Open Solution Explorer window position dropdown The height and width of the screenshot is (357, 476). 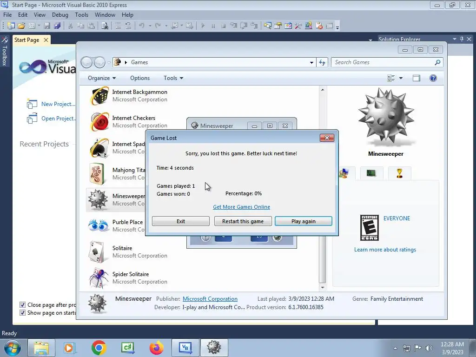coord(455,39)
